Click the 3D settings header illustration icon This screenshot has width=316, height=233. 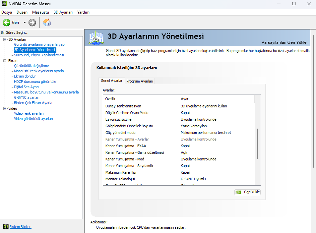tap(96, 38)
